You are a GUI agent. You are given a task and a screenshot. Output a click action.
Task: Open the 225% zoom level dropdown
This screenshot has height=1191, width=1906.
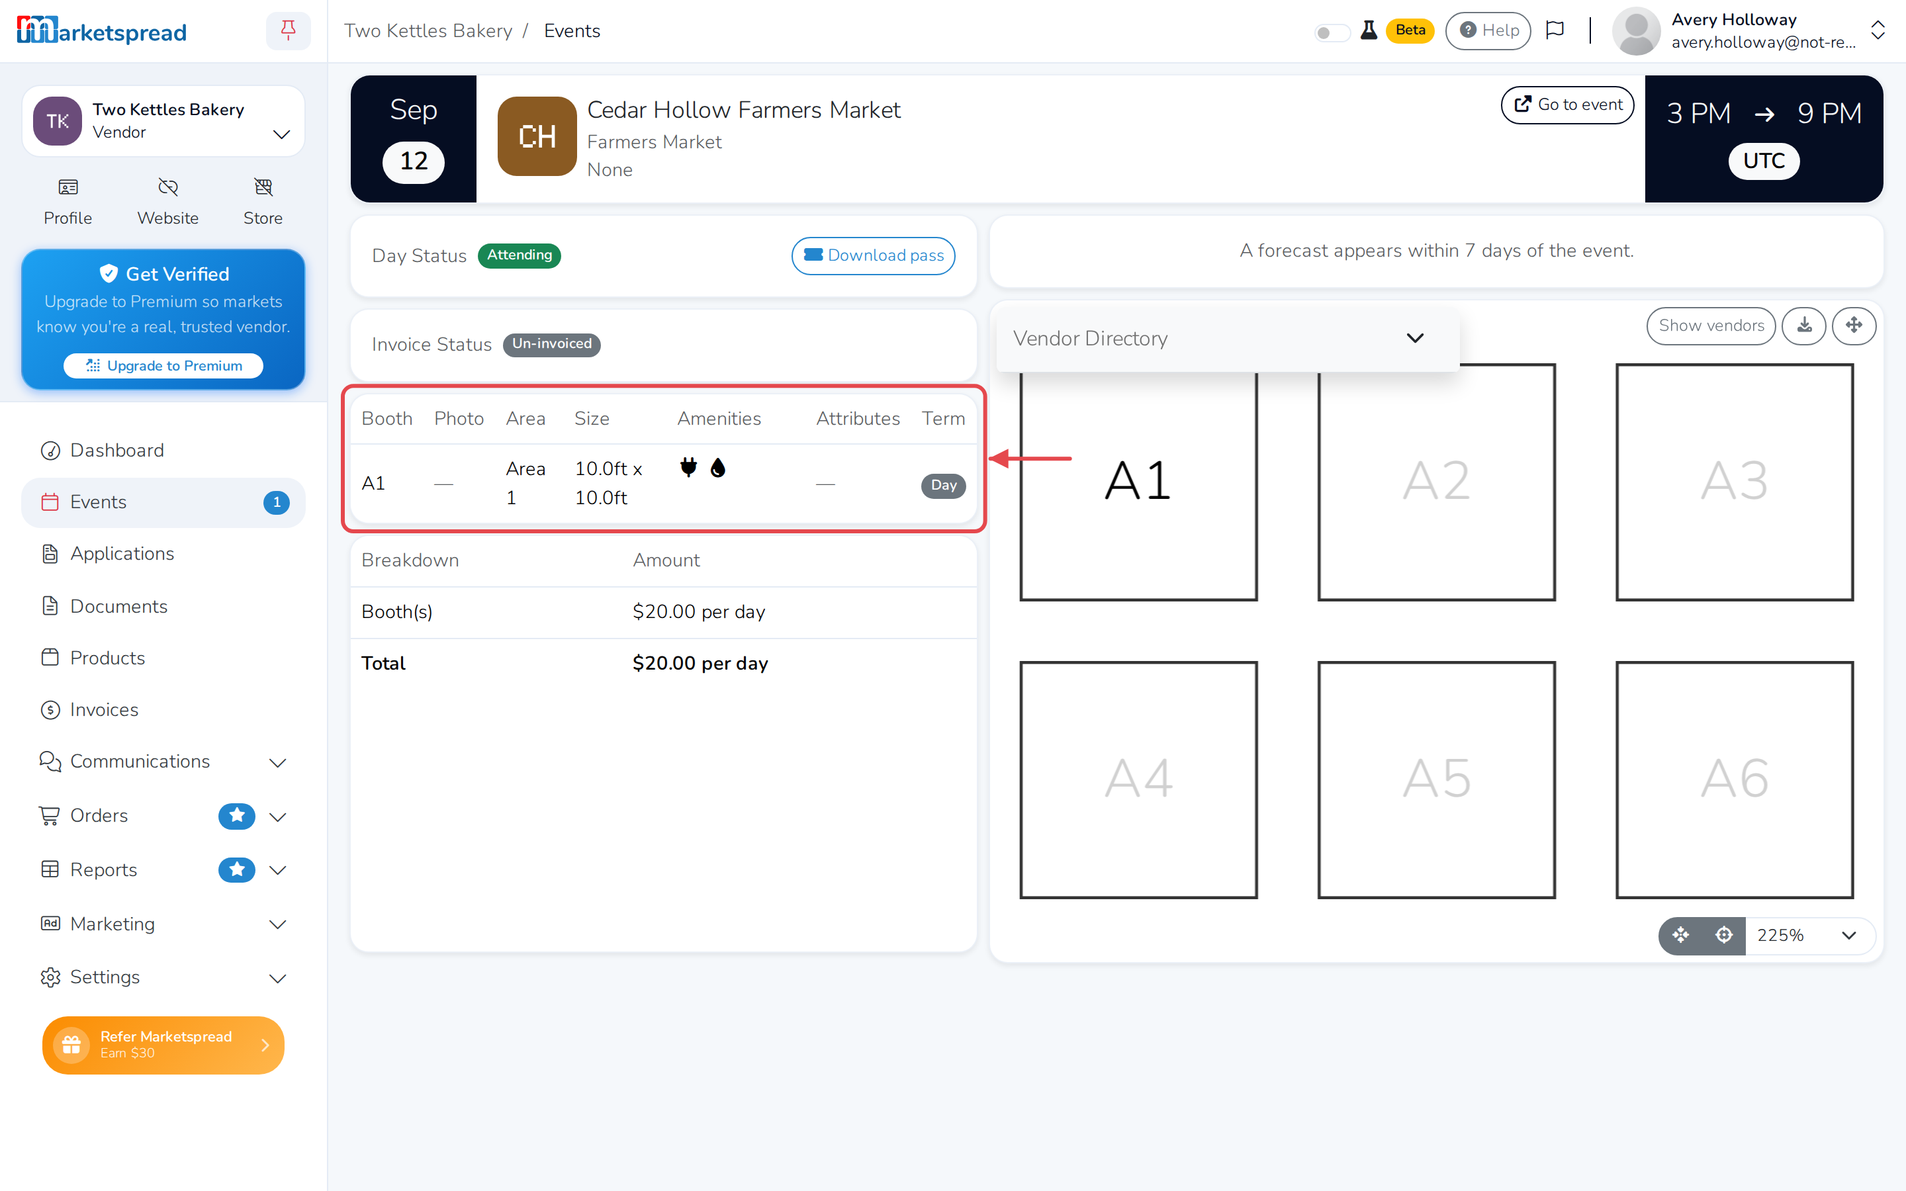point(1809,935)
